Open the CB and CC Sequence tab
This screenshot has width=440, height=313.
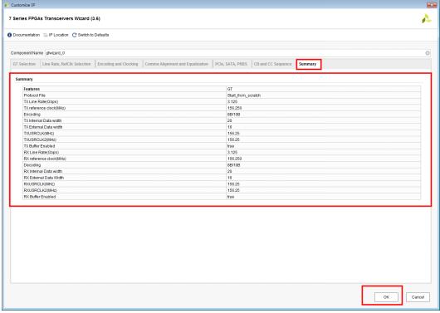273,64
